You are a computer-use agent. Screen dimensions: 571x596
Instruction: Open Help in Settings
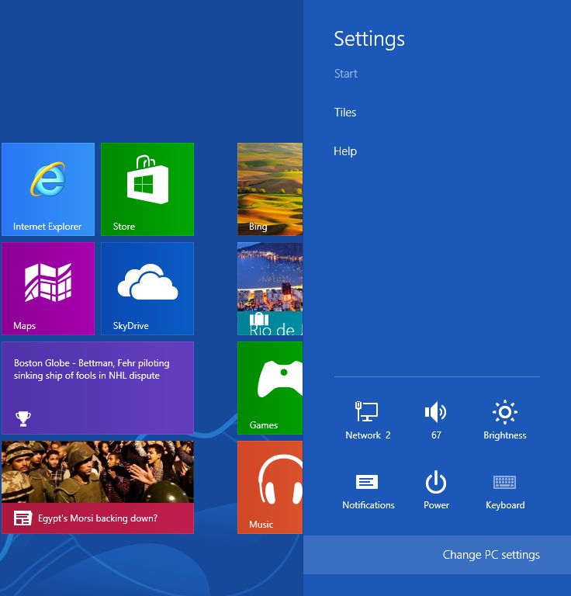click(x=345, y=151)
